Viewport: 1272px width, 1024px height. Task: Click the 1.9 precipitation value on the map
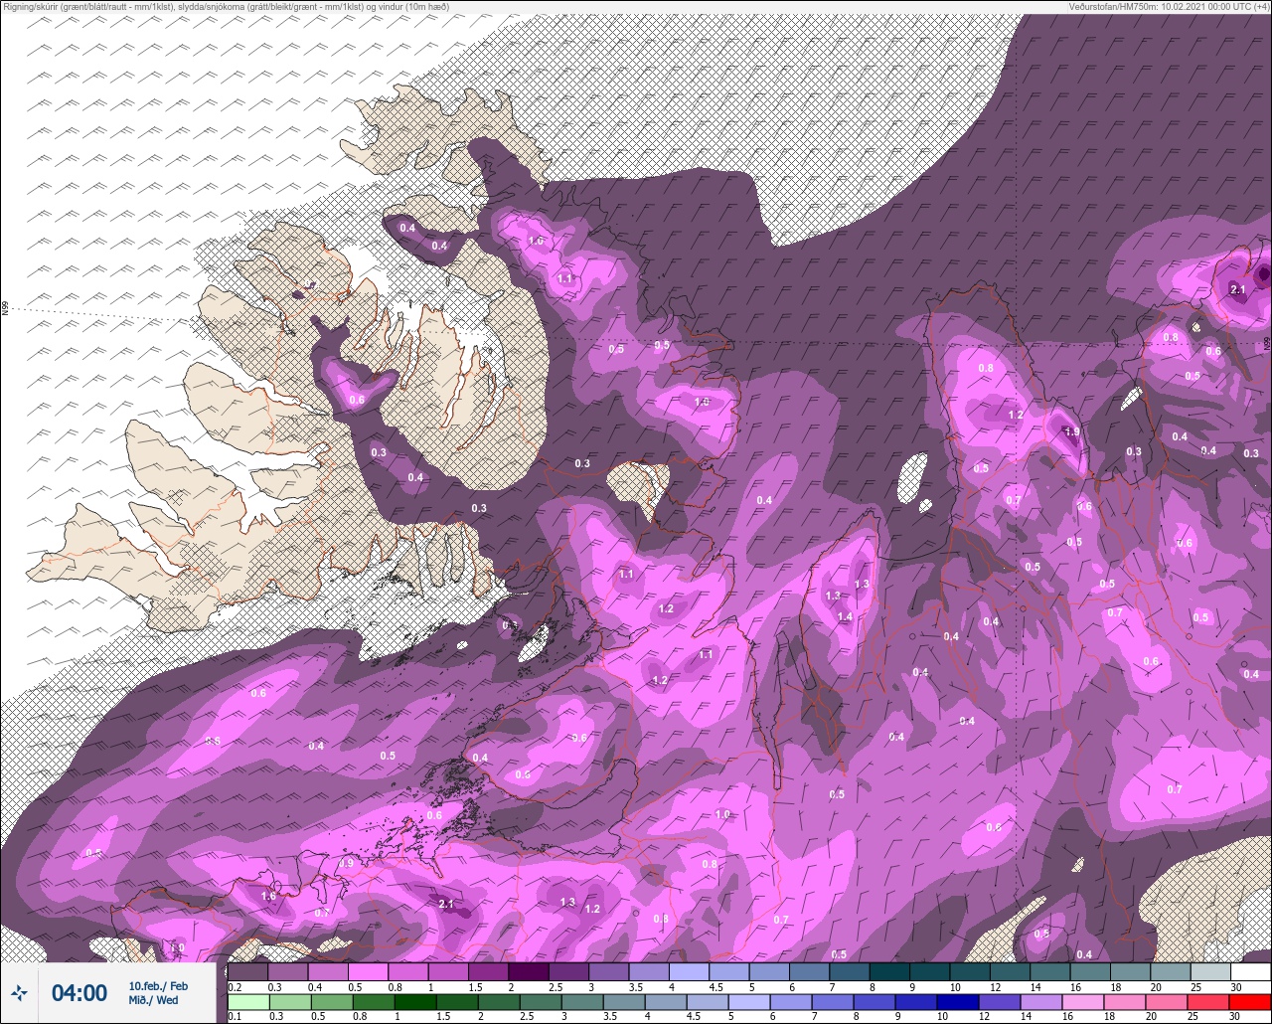point(1071,432)
